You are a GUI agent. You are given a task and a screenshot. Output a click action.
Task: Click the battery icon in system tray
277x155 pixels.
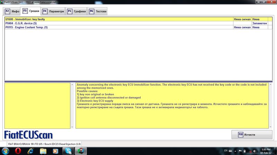coord(245,151)
